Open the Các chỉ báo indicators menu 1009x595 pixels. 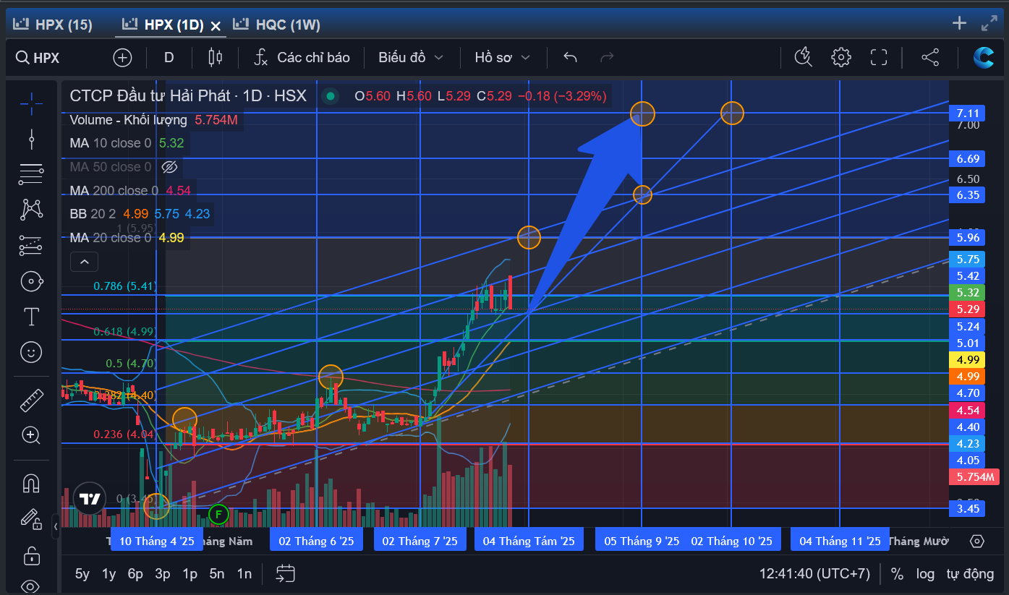click(302, 58)
